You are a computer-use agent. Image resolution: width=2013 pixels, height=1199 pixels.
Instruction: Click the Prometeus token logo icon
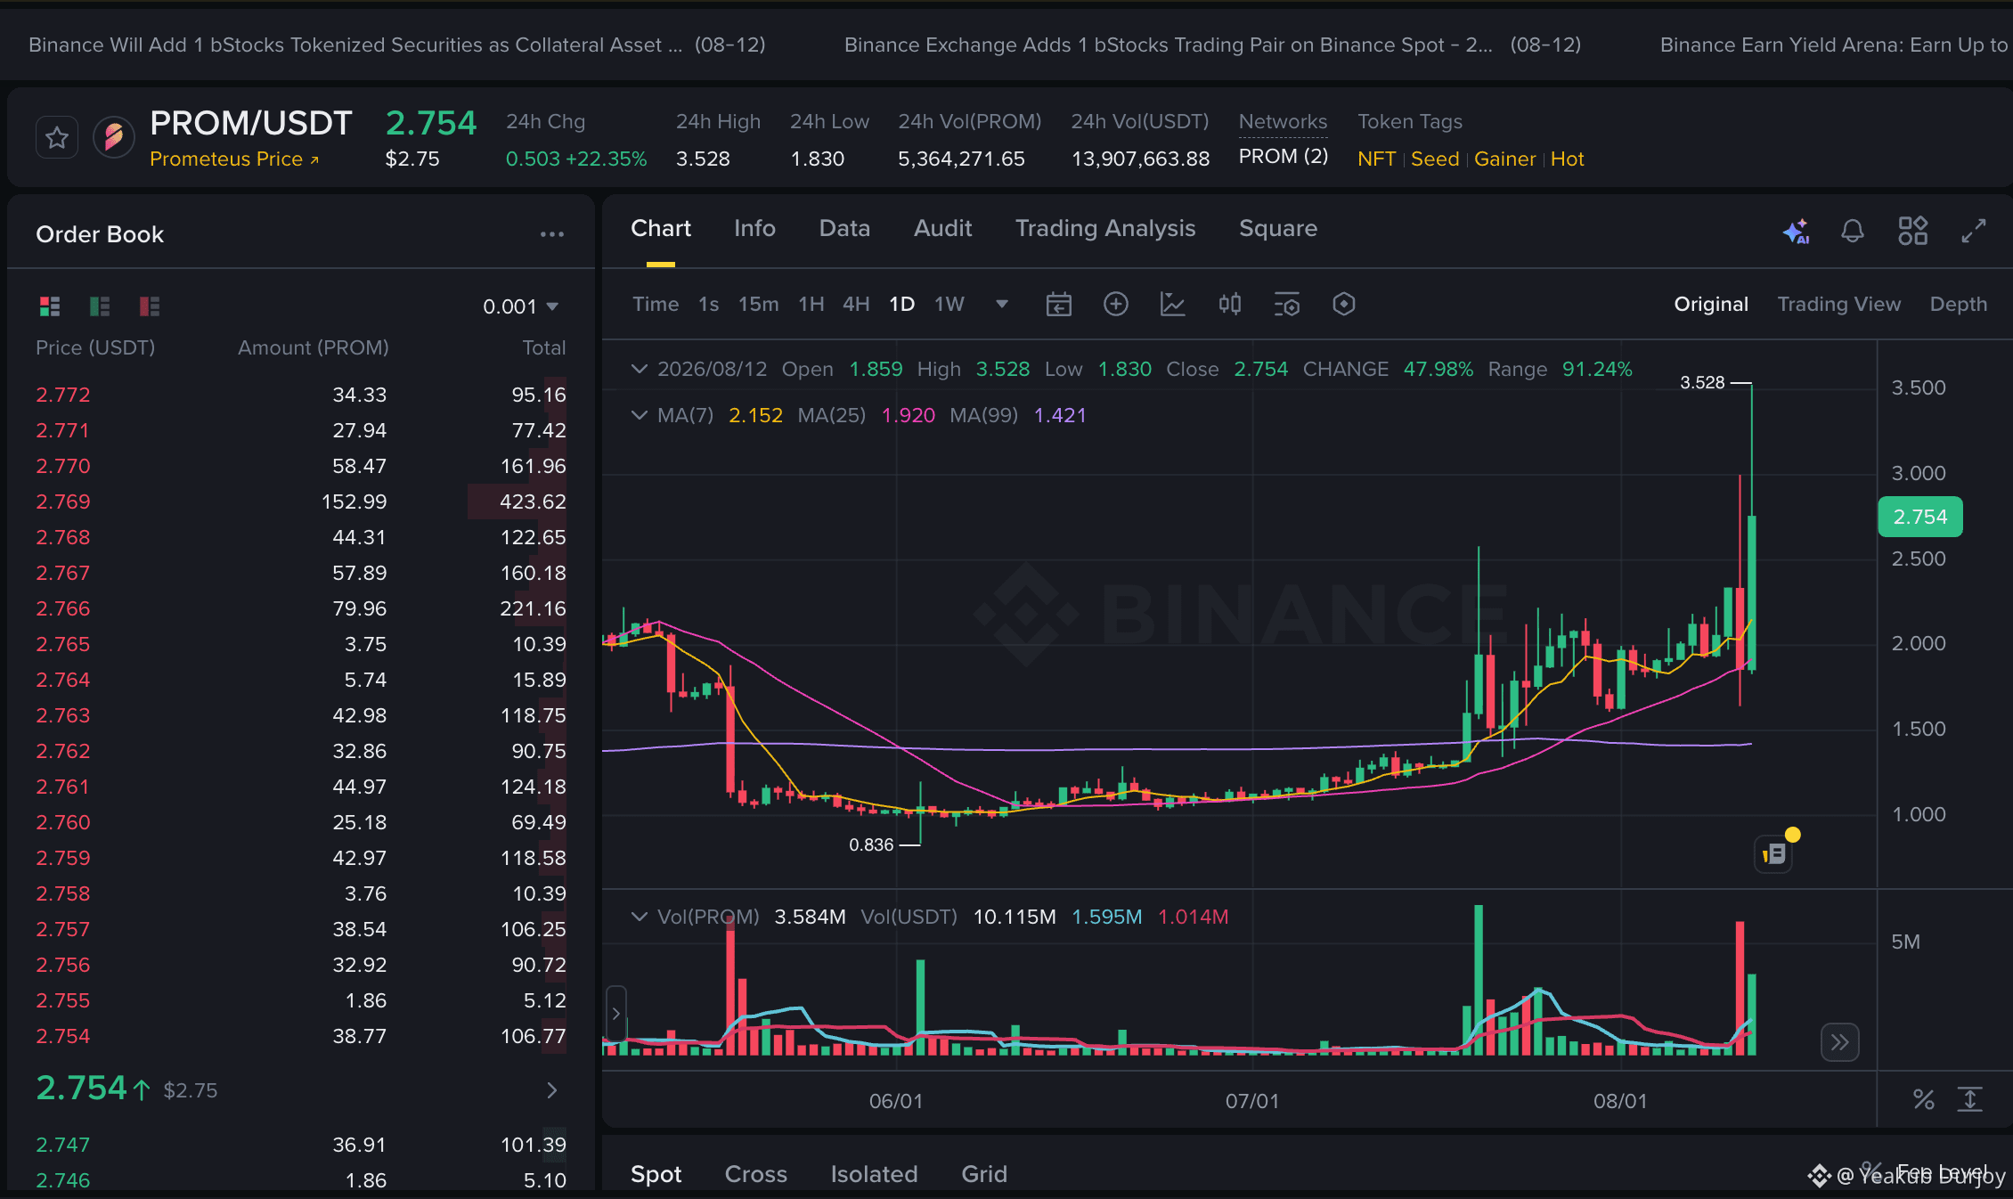(114, 138)
